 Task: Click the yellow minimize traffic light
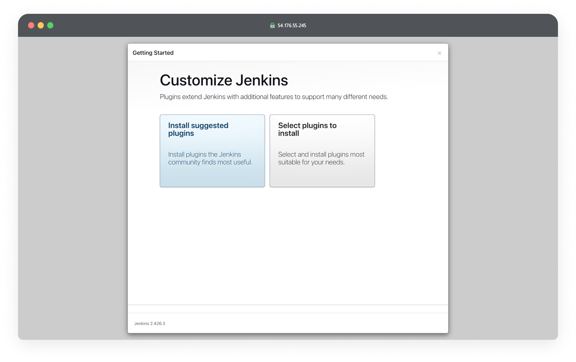coord(41,25)
